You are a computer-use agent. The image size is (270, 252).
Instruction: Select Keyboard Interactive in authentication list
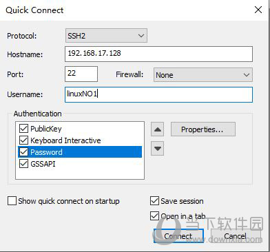point(65,140)
